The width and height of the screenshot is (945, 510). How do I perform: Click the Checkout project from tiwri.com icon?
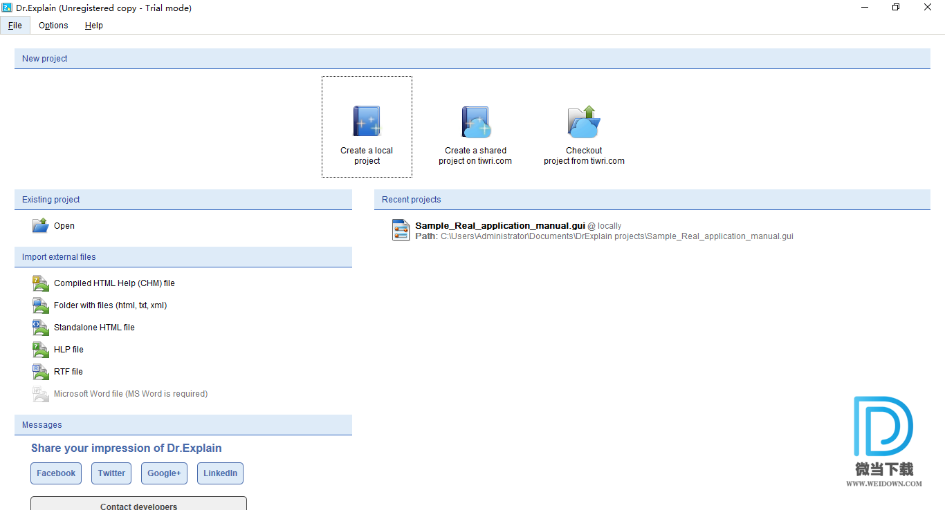tap(584, 122)
